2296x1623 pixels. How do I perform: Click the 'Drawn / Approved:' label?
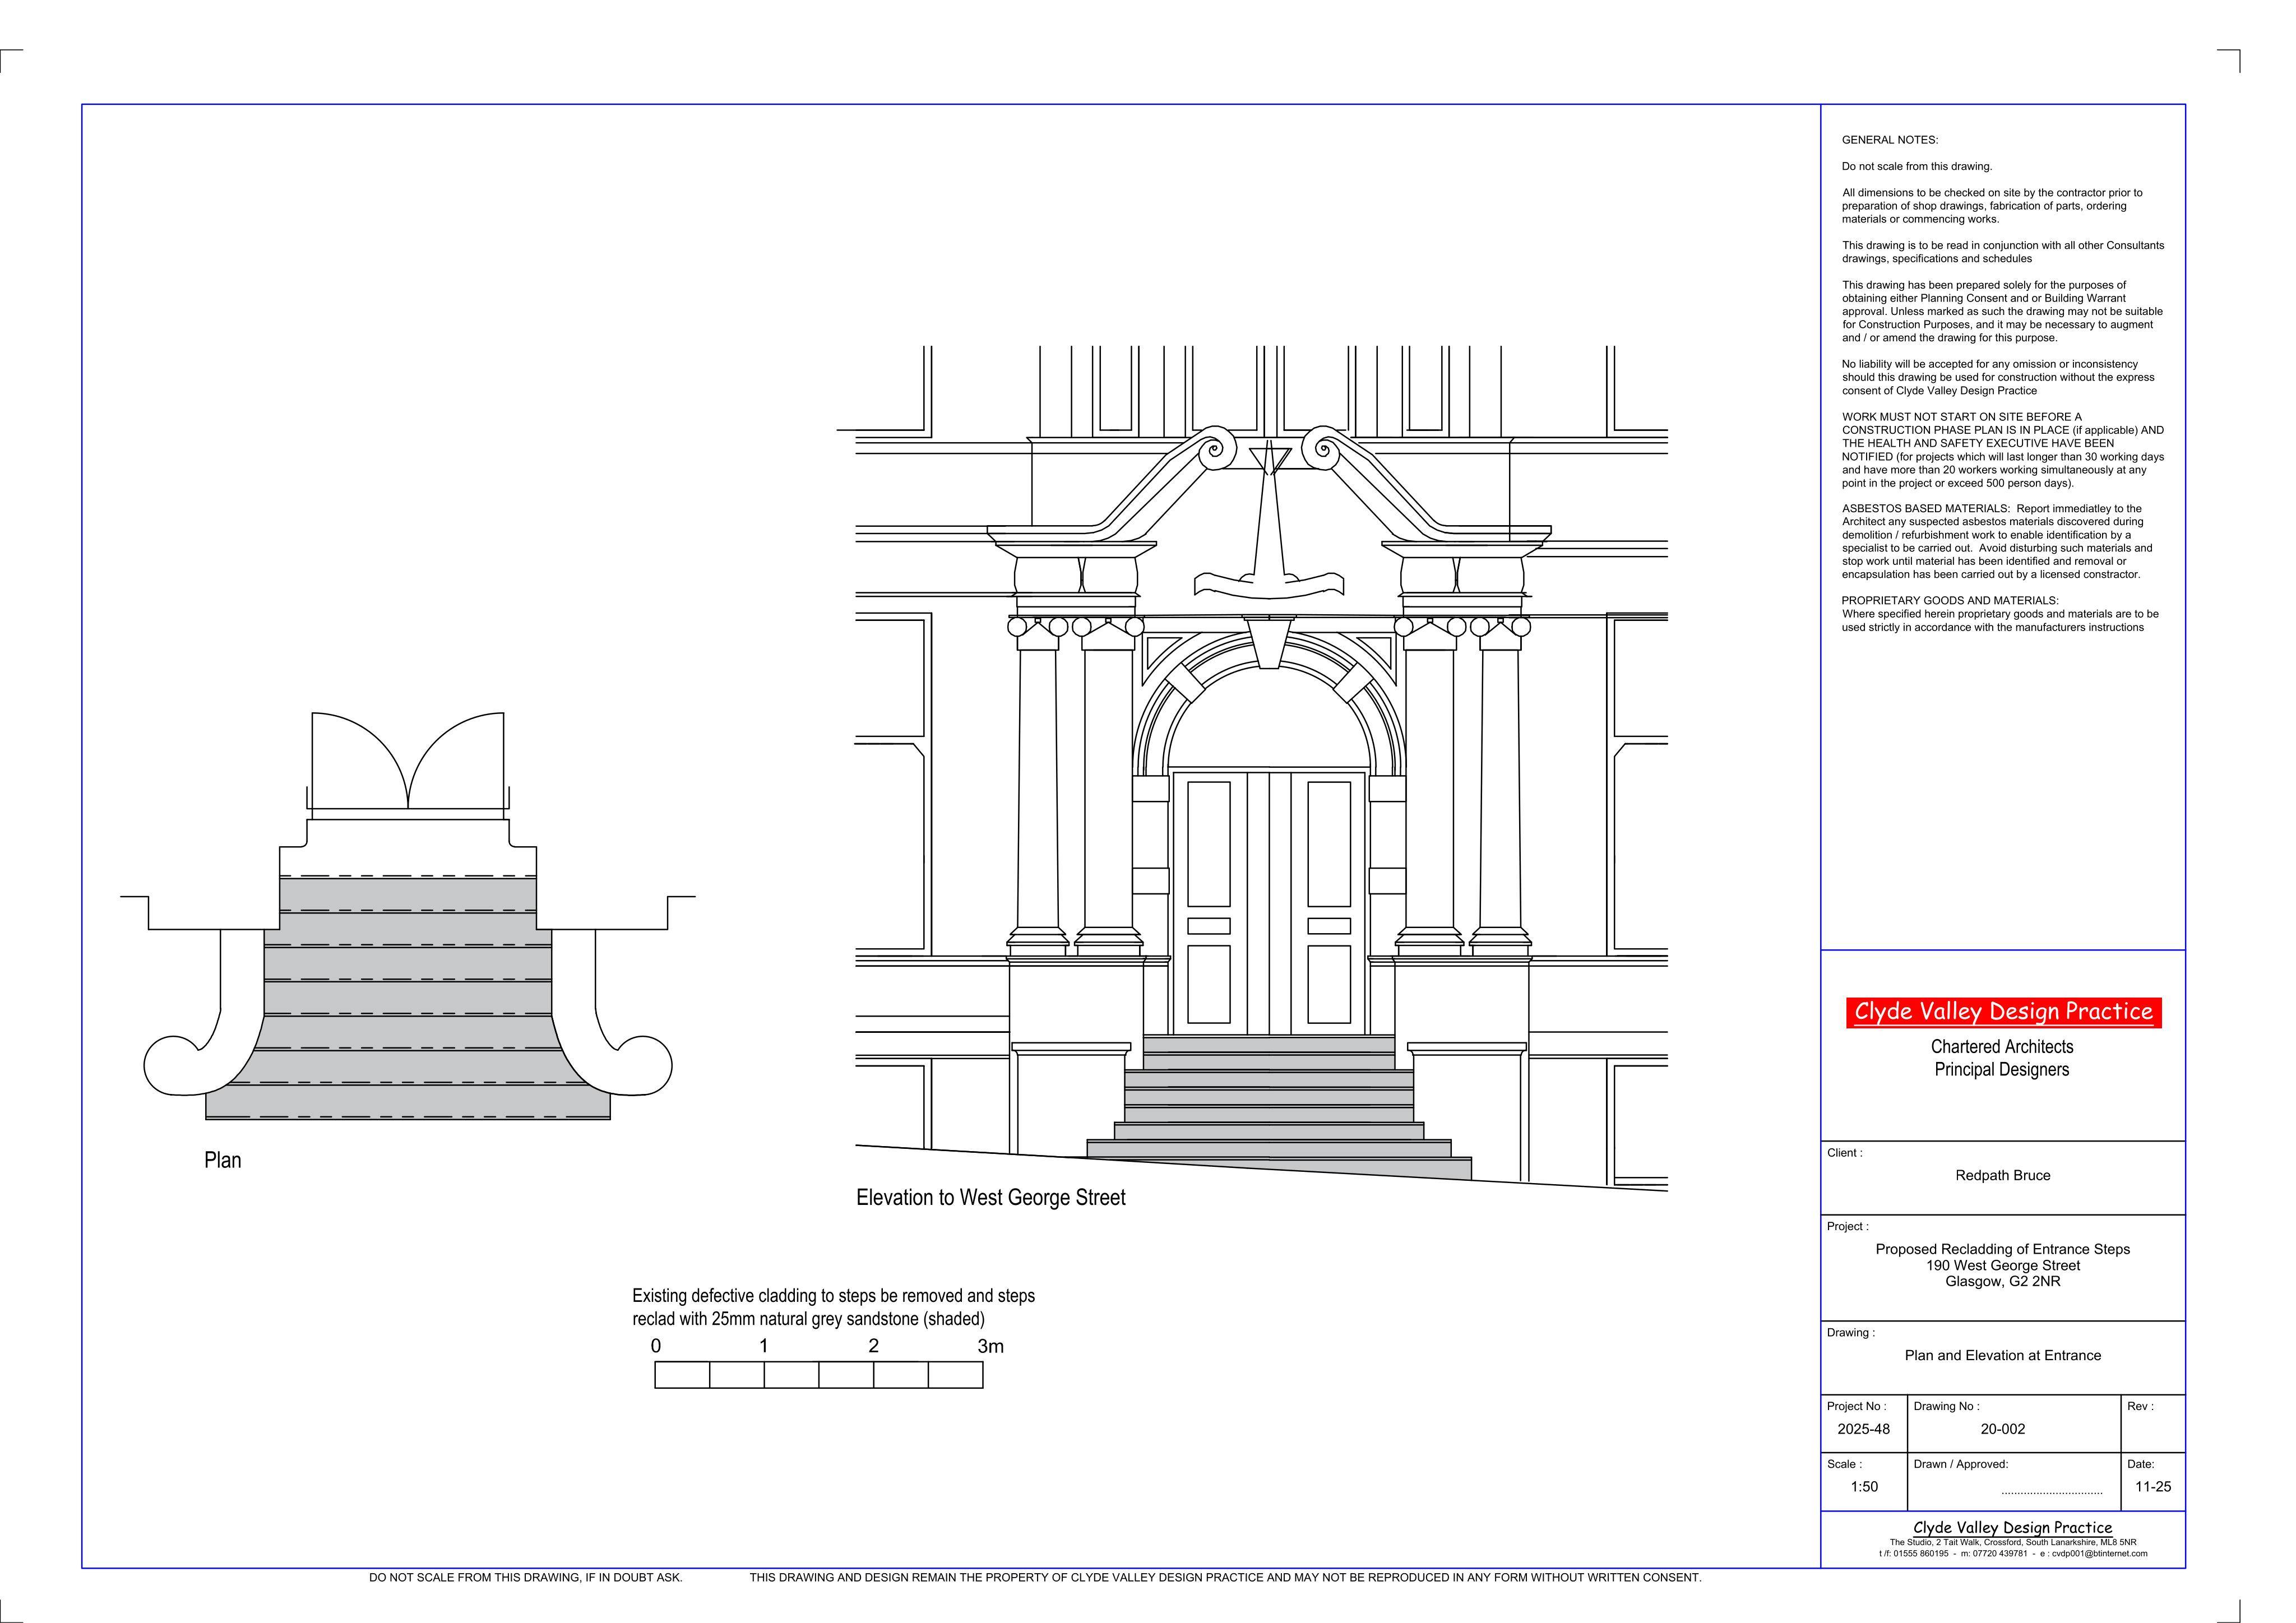(x=1961, y=1464)
